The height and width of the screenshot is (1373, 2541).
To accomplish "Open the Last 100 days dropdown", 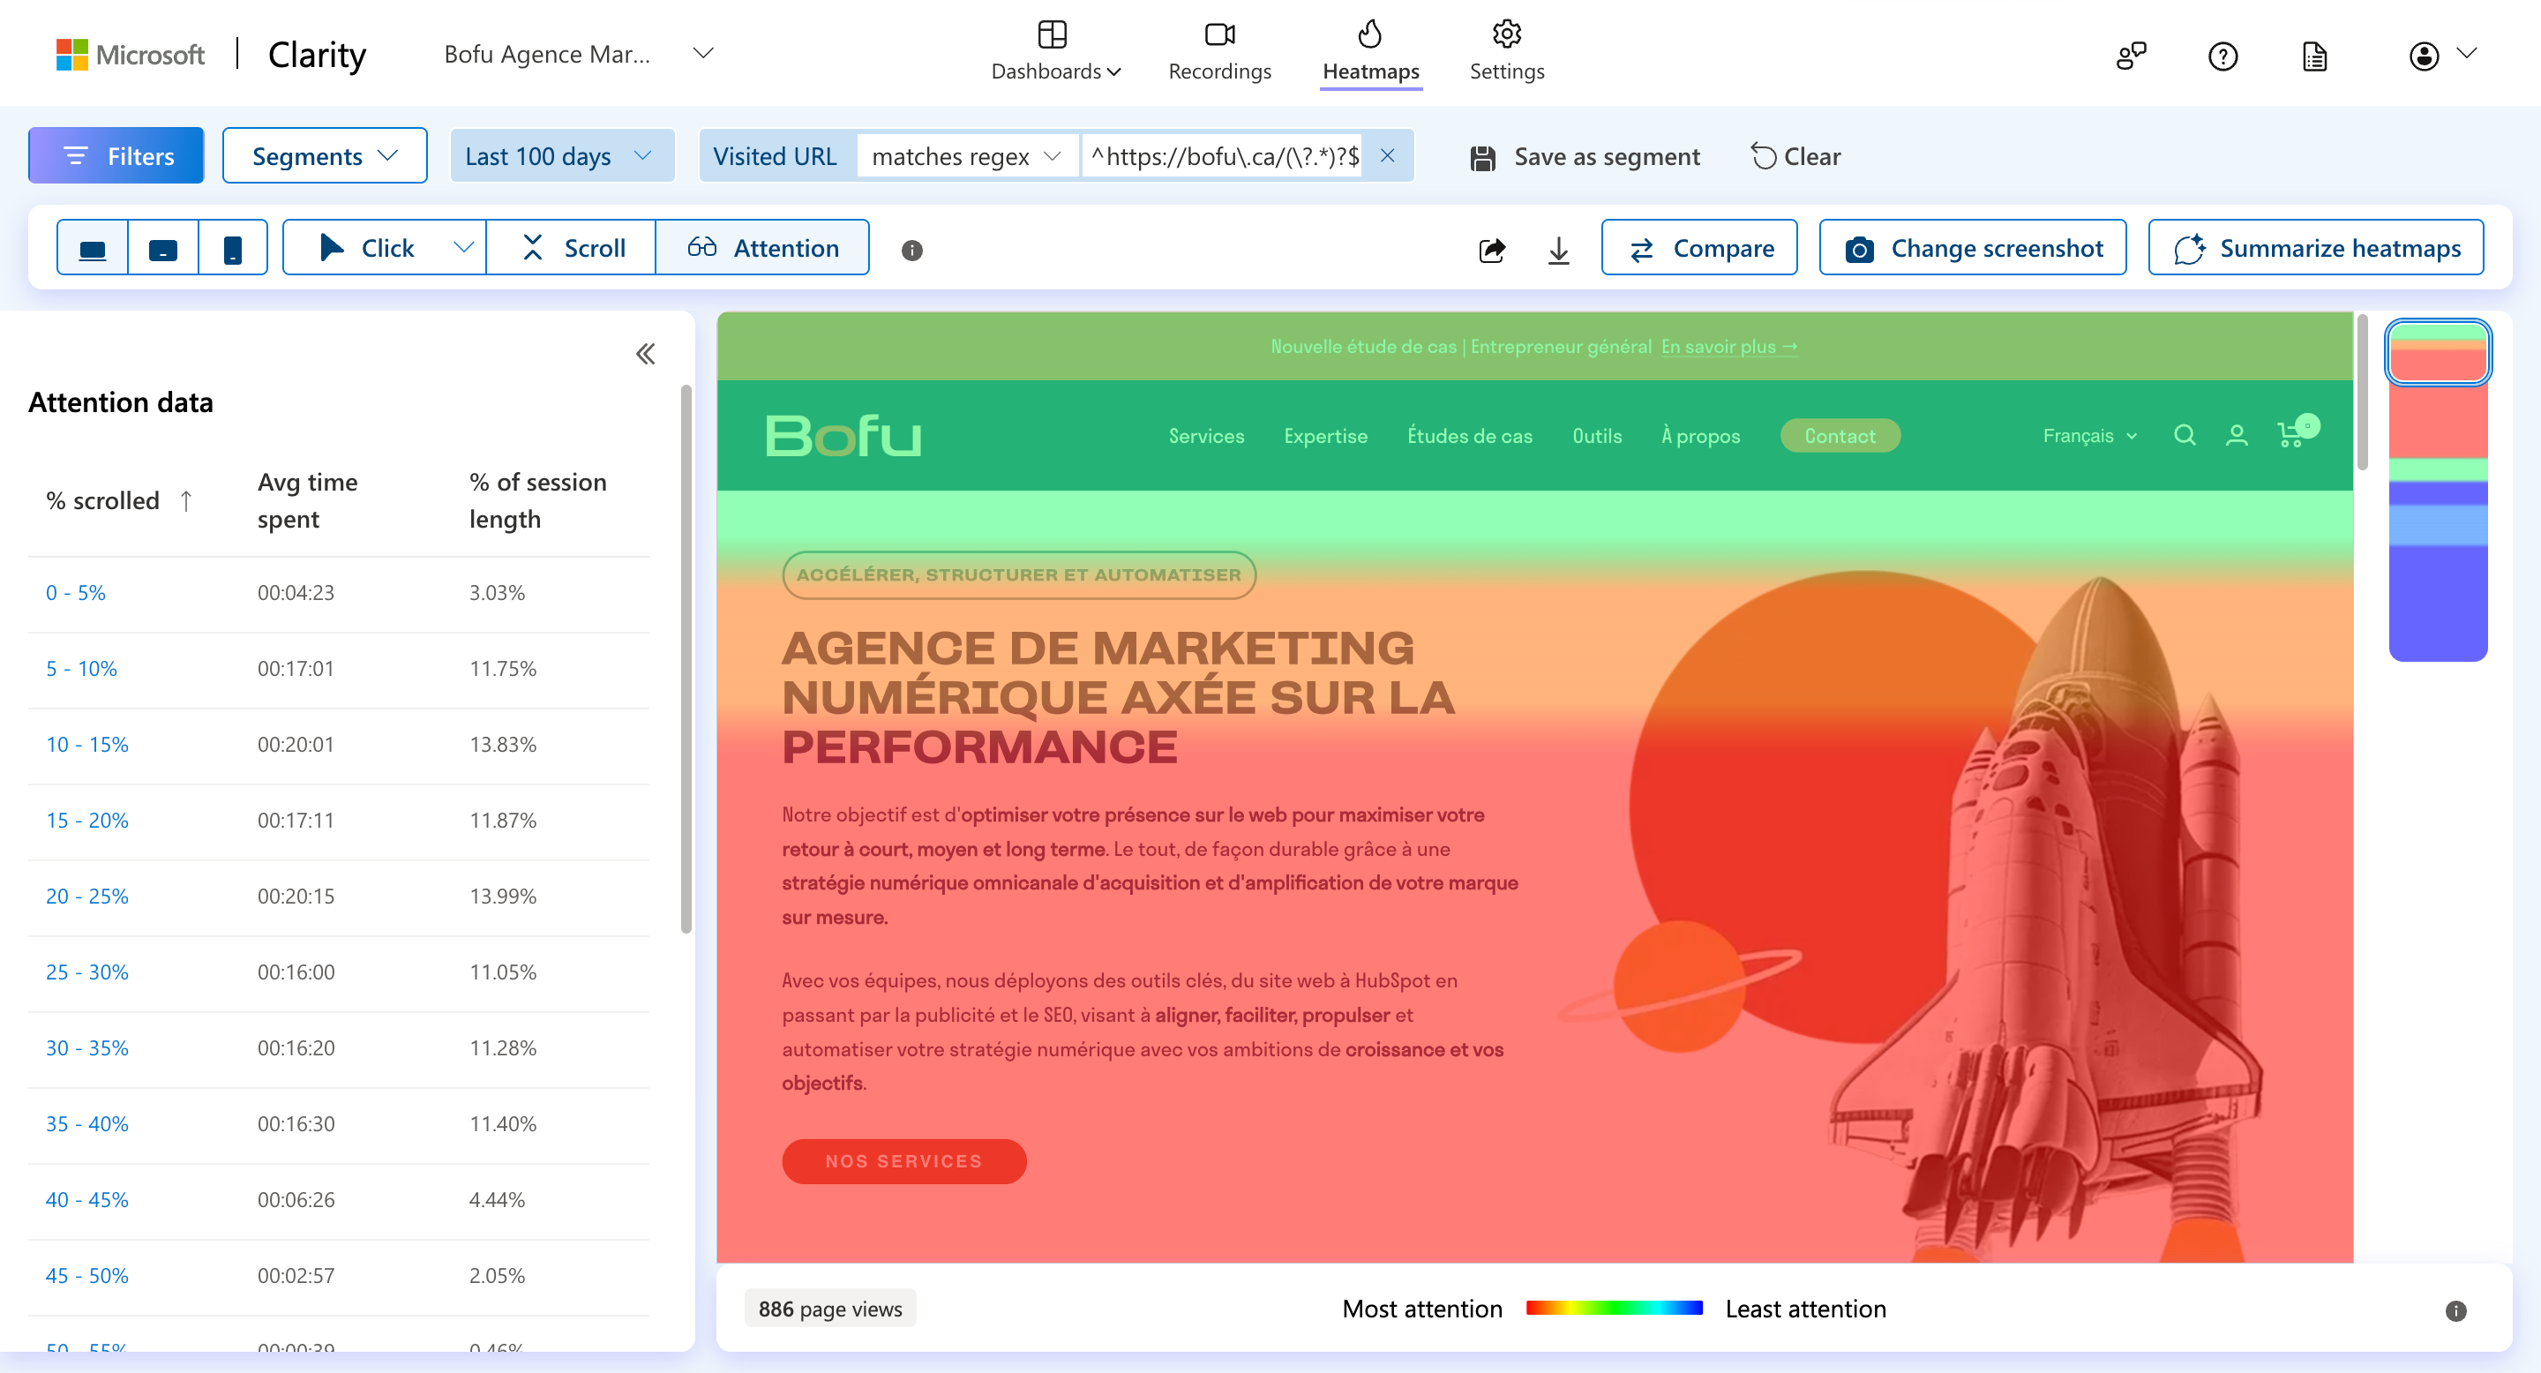I will (560, 156).
